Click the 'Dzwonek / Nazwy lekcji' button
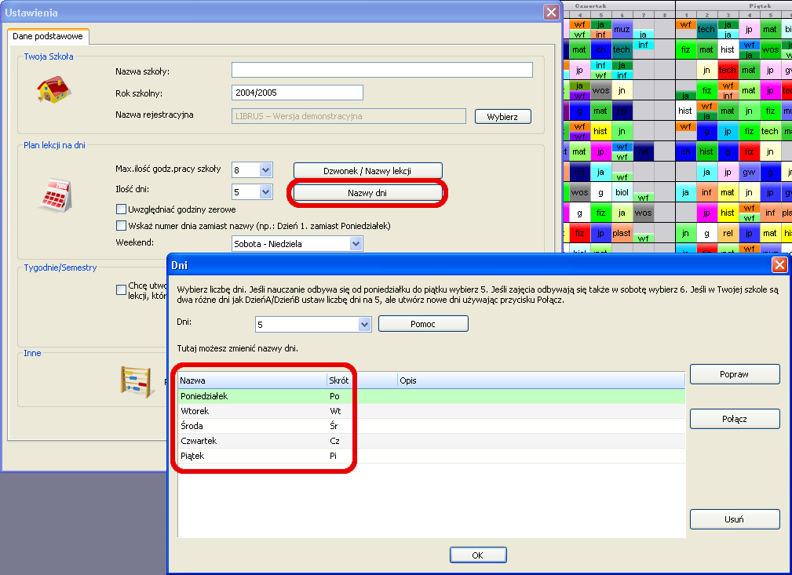Image resolution: width=792 pixels, height=575 pixels. [x=367, y=170]
